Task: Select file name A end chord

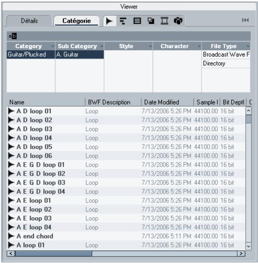Action: (x=35, y=236)
